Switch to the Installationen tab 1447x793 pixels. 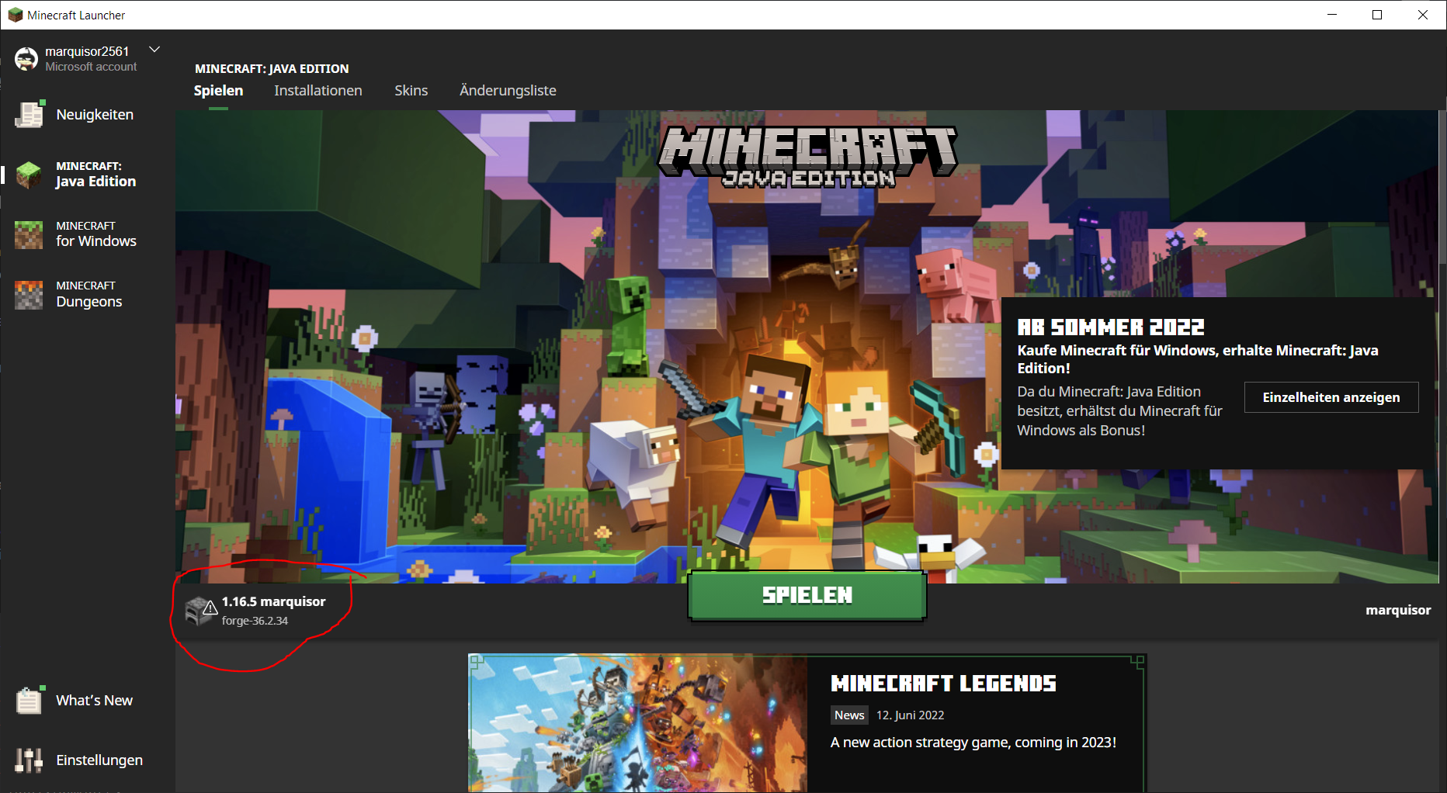318,91
